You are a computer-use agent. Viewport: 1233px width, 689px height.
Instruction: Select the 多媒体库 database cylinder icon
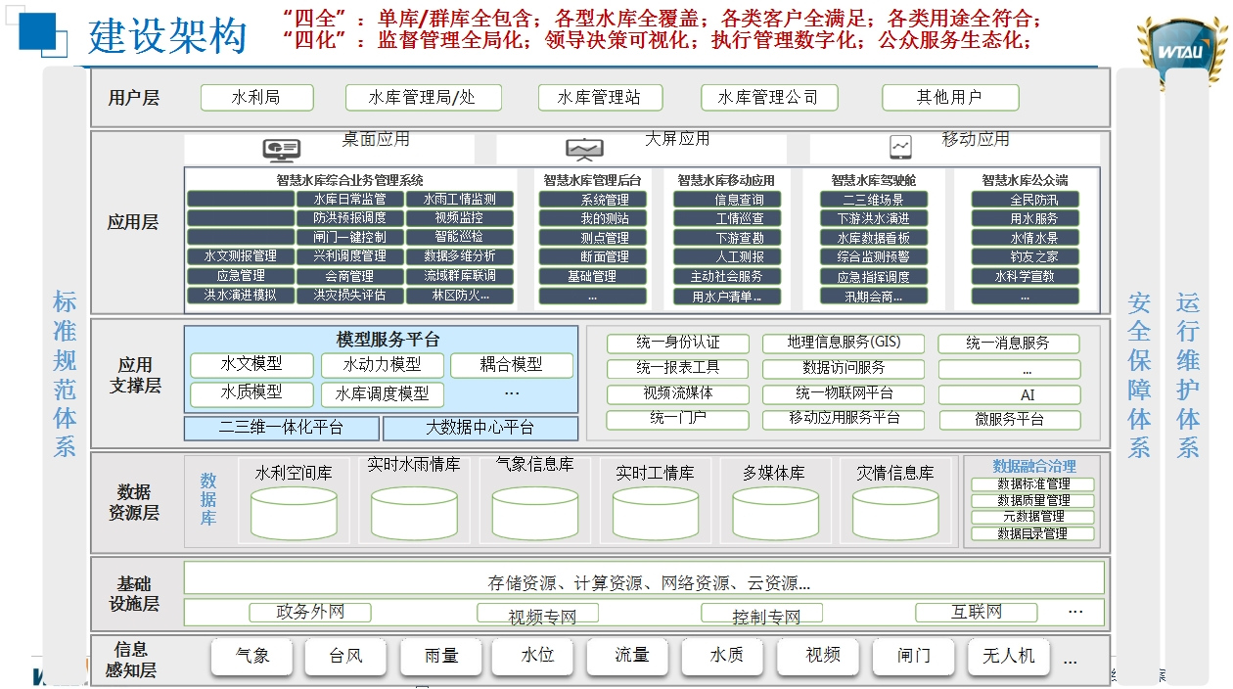pos(776,512)
